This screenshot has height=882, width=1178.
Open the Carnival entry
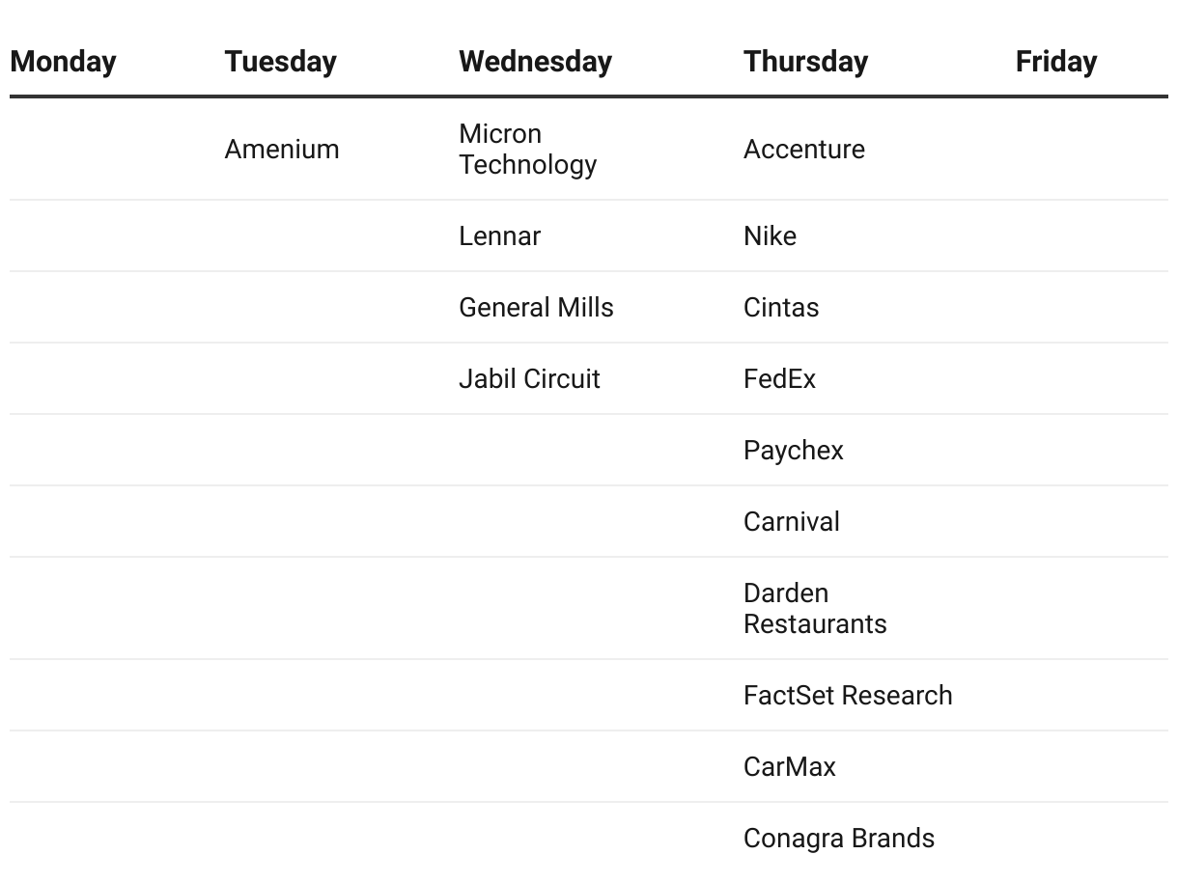tap(791, 522)
